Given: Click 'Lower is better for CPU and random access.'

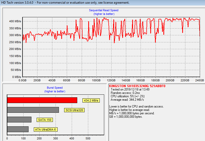Looking at the screenshot, I should click(136, 106).
